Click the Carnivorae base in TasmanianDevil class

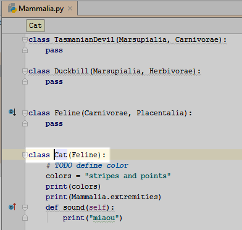click(x=197, y=39)
